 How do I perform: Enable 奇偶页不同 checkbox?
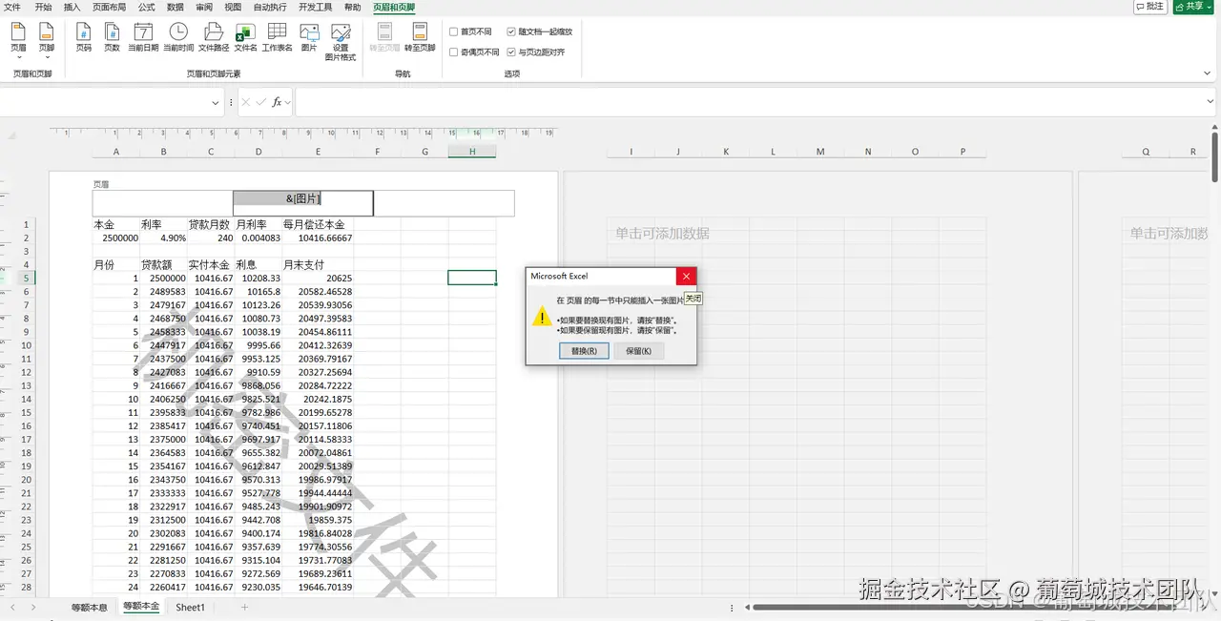(x=454, y=52)
